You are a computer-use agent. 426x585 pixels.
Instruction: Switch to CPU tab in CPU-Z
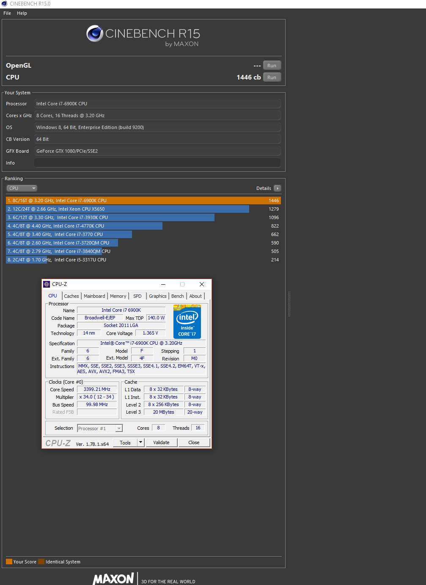(53, 296)
